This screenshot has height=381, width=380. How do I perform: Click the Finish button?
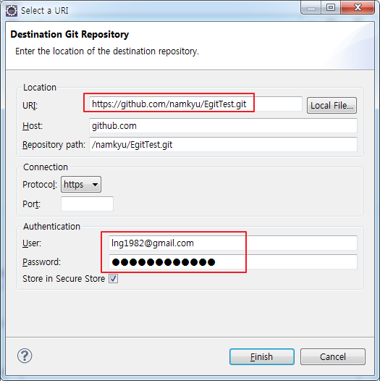pyautogui.click(x=262, y=357)
